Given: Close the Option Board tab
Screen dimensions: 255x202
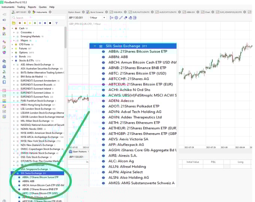Looking at the screenshot, I should (x=83, y=12).
